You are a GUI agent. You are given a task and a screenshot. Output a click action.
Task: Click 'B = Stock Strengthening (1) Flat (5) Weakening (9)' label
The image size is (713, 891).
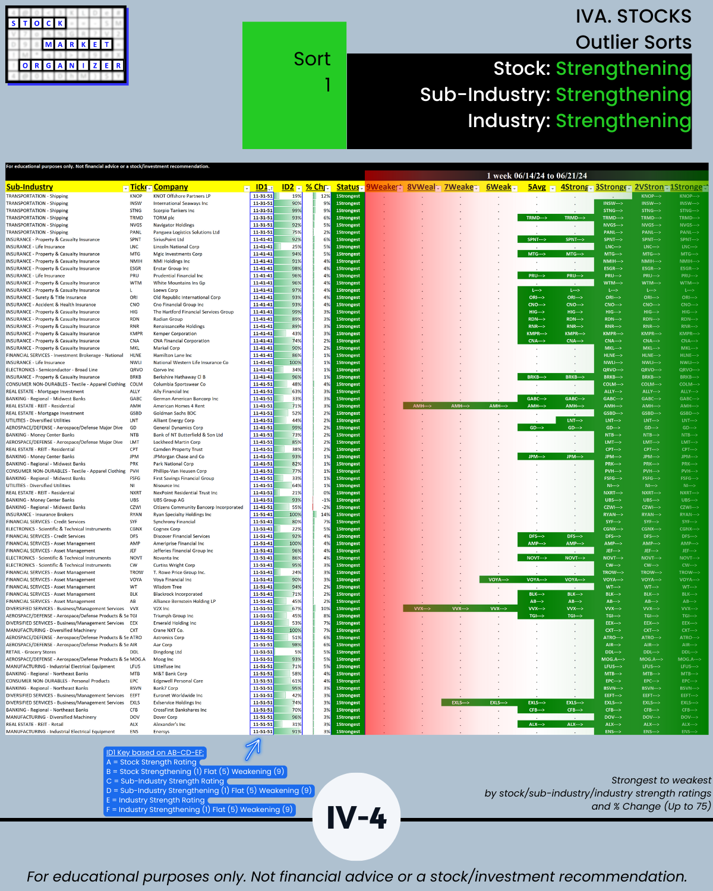pyautogui.click(x=195, y=772)
